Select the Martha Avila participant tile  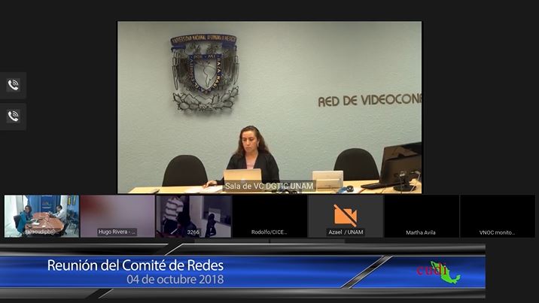click(x=422, y=217)
